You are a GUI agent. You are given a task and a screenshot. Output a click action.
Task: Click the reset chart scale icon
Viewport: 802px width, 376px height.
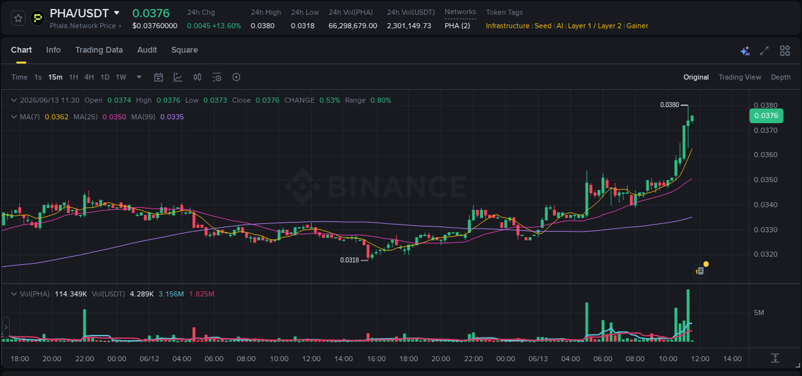click(x=775, y=358)
